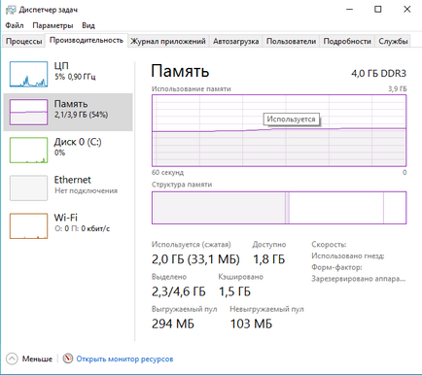The height and width of the screenshot is (375, 422).
Task: Click 'Использование памяти' graph caption
Action: (x=192, y=88)
